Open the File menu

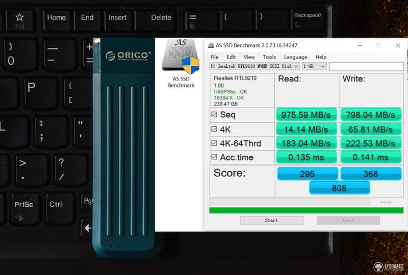pyautogui.click(x=214, y=57)
